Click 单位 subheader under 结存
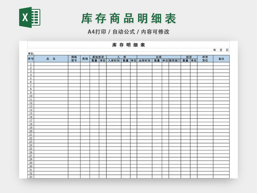The image size is (257, 193). pos(194,60)
